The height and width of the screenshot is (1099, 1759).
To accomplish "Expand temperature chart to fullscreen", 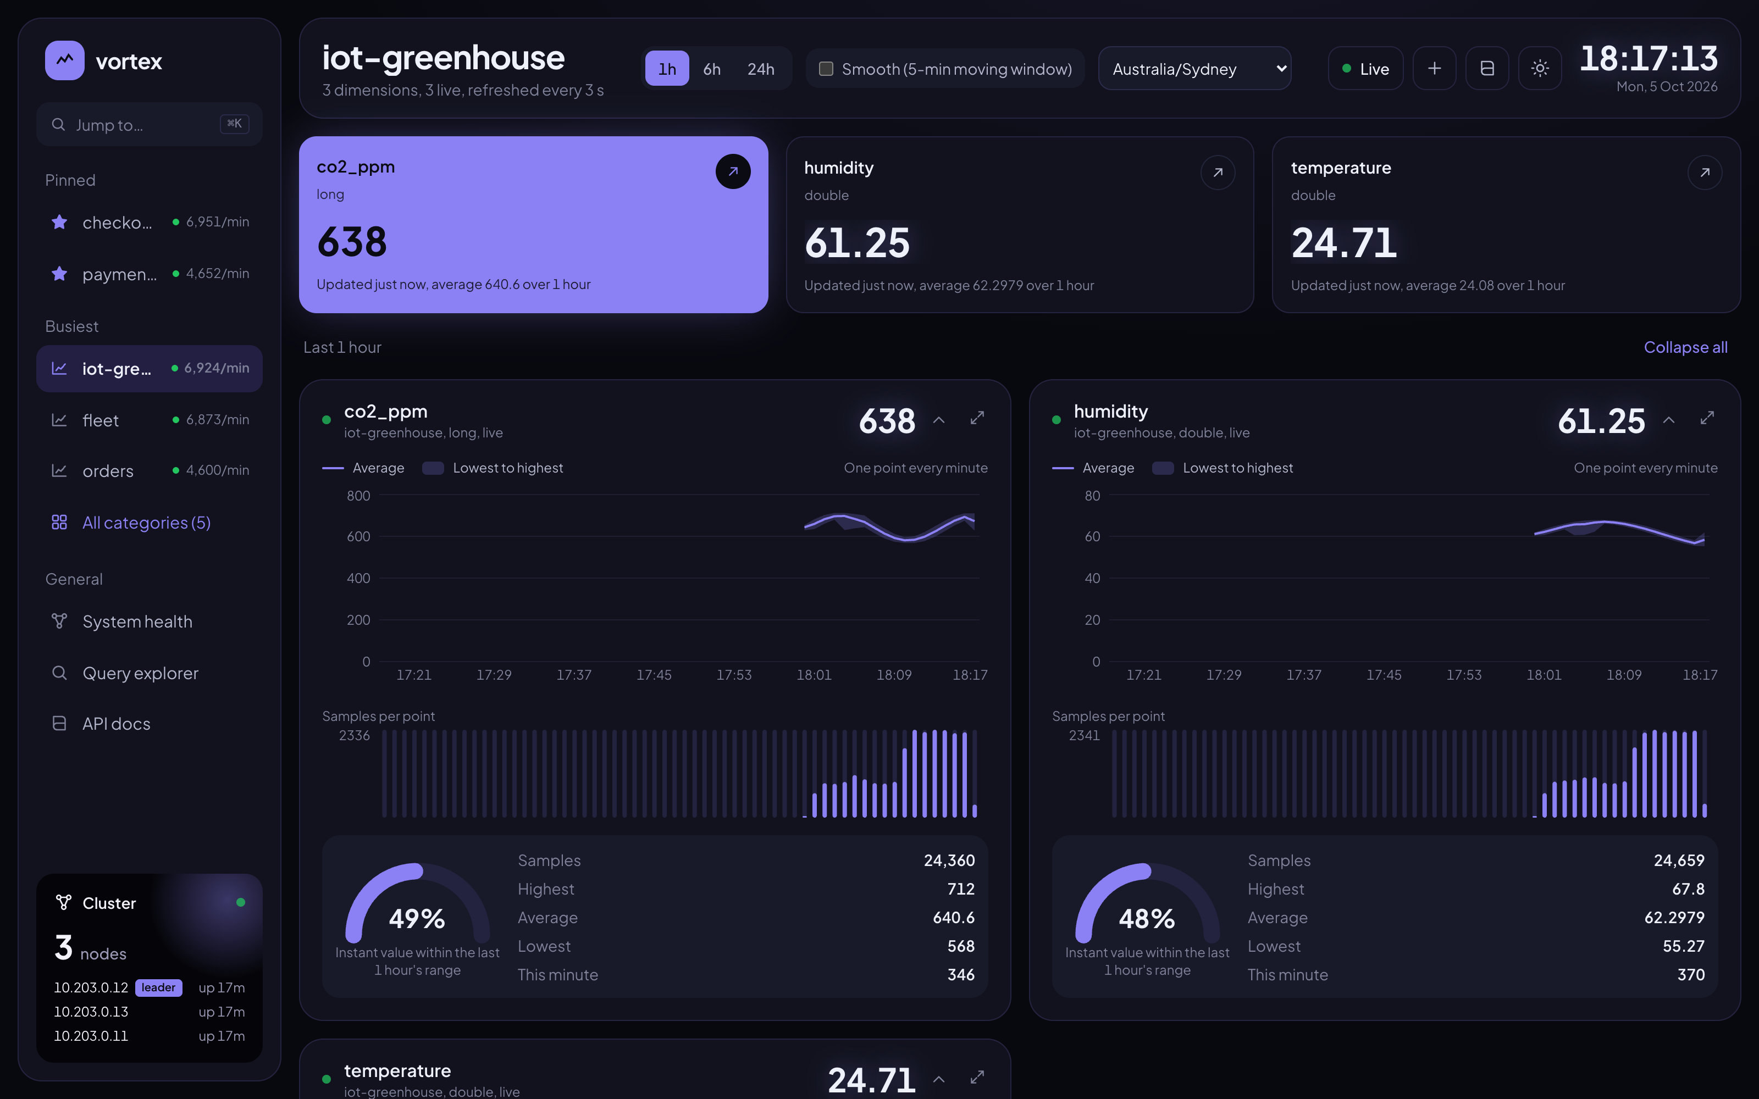I will 977,1077.
